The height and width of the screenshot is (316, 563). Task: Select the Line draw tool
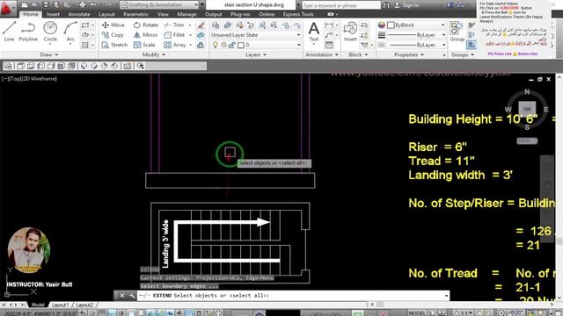(x=10, y=32)
